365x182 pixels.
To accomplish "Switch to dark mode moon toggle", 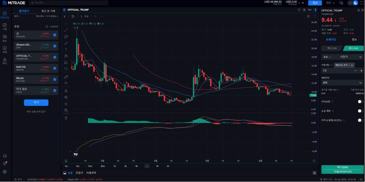I will pos(355,3).
